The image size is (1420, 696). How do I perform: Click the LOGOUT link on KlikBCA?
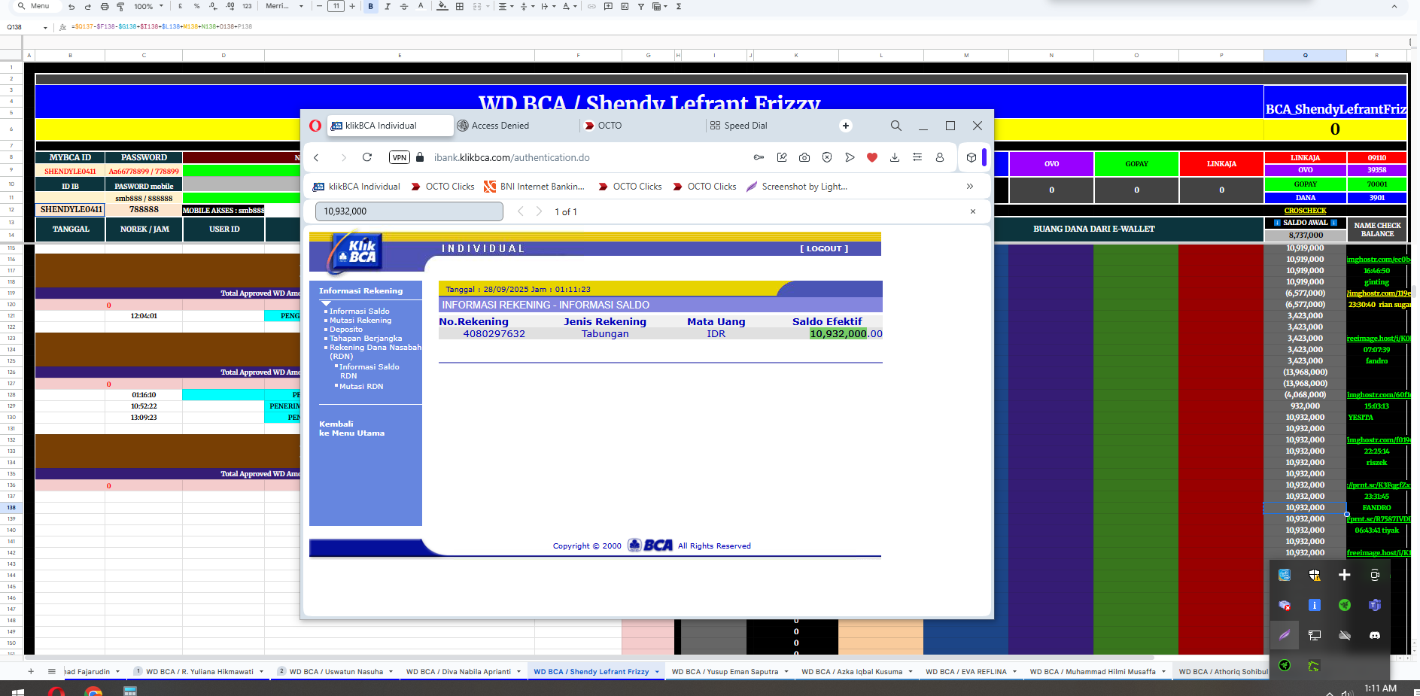pyautogui.click(x=824, y=248)
